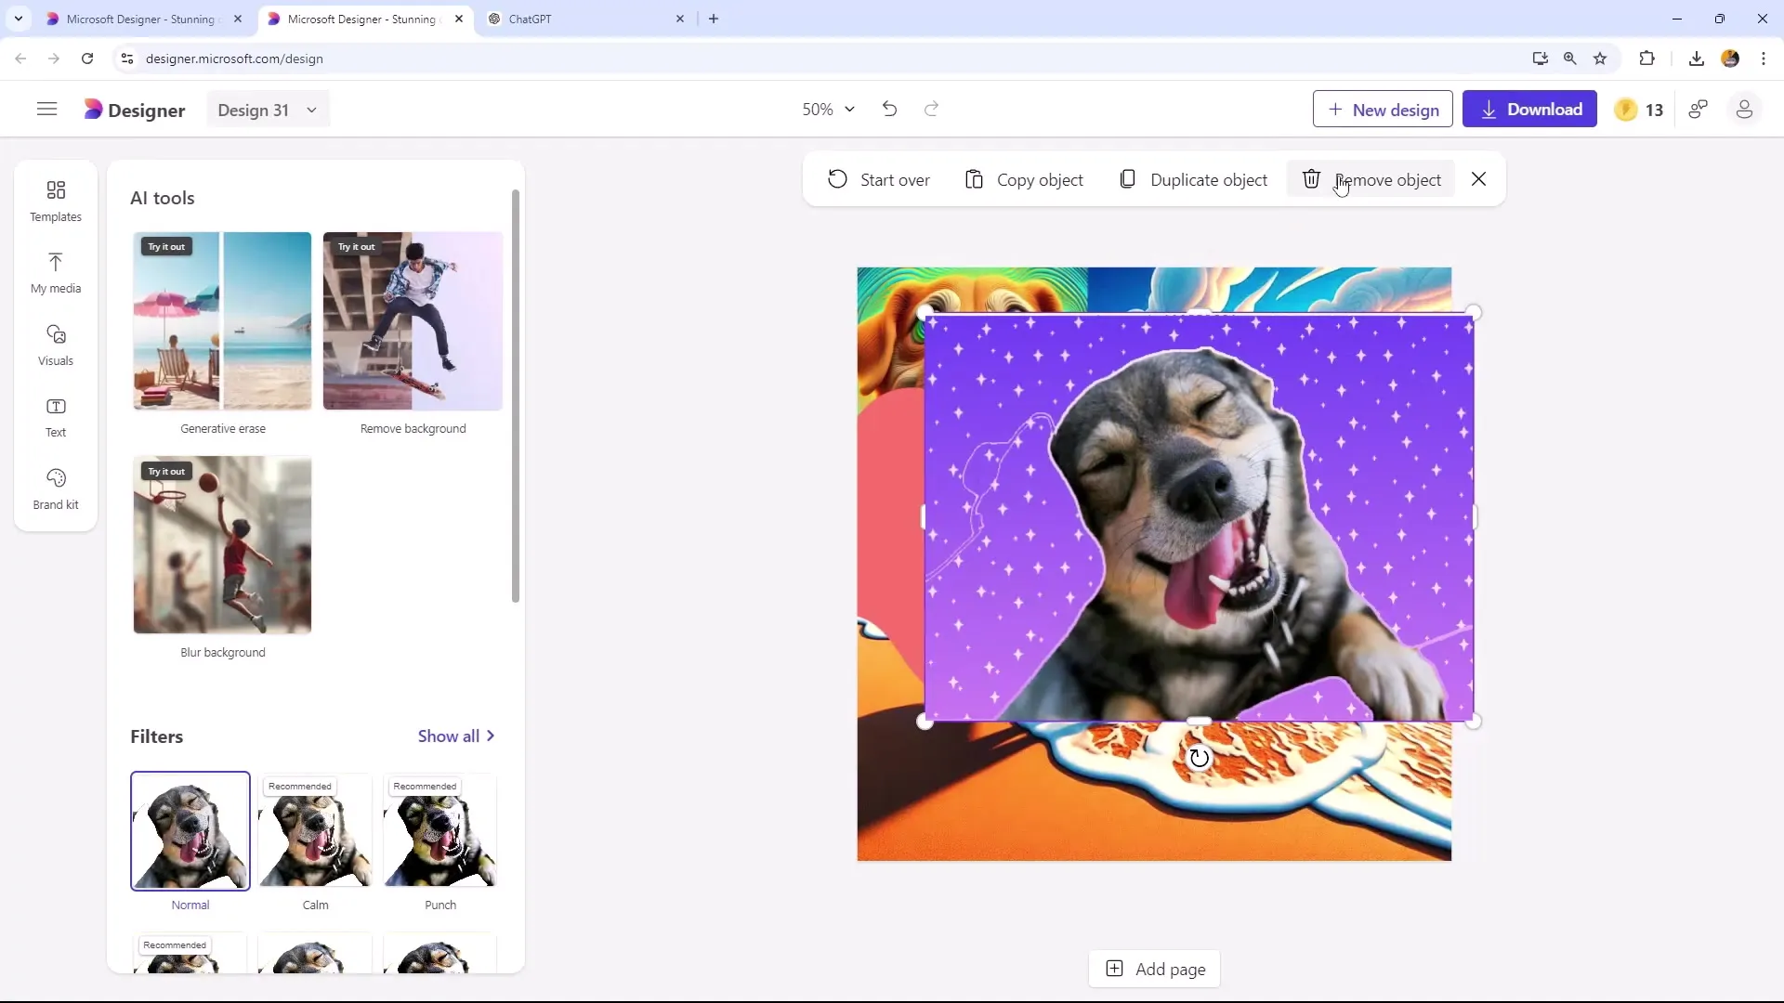The height and width of the screenshot is (1003, 1784).
Task: Open a new browser tab
Action: (714, 19)
